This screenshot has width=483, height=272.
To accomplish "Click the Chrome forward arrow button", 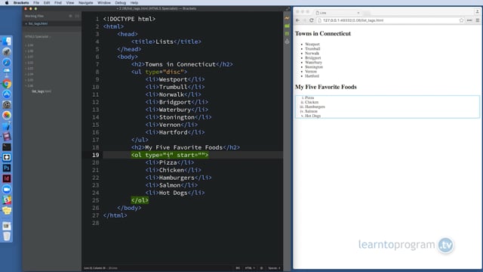I will tap(304, 20).
